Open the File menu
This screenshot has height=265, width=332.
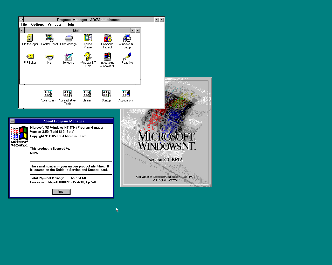click(24, 25)
